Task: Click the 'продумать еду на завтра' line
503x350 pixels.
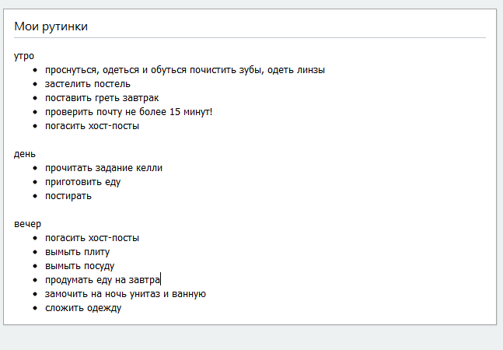Action: tap(102, 280)
